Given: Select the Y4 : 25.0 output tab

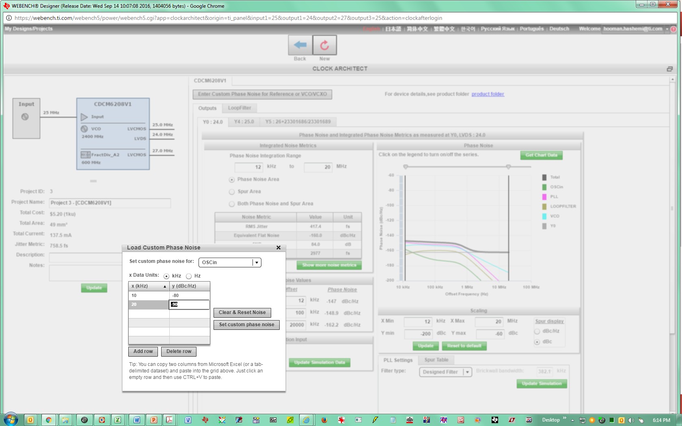Looking at the screenshot, I should (244, 122).
